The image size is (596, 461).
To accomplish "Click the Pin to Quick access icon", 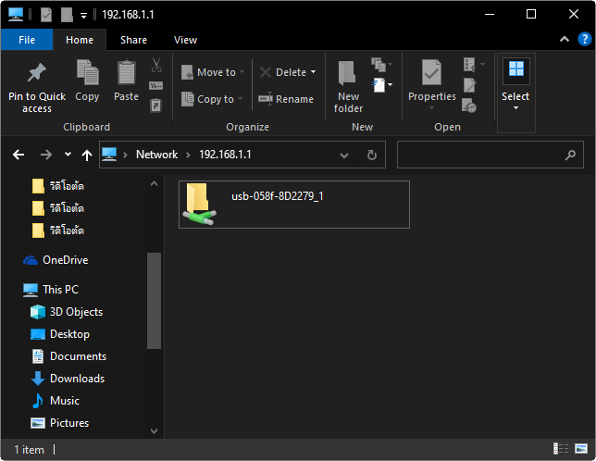I will (x=37, y=74).
